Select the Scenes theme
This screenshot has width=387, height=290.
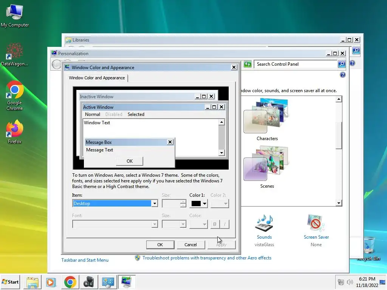[x=267, y=167]
